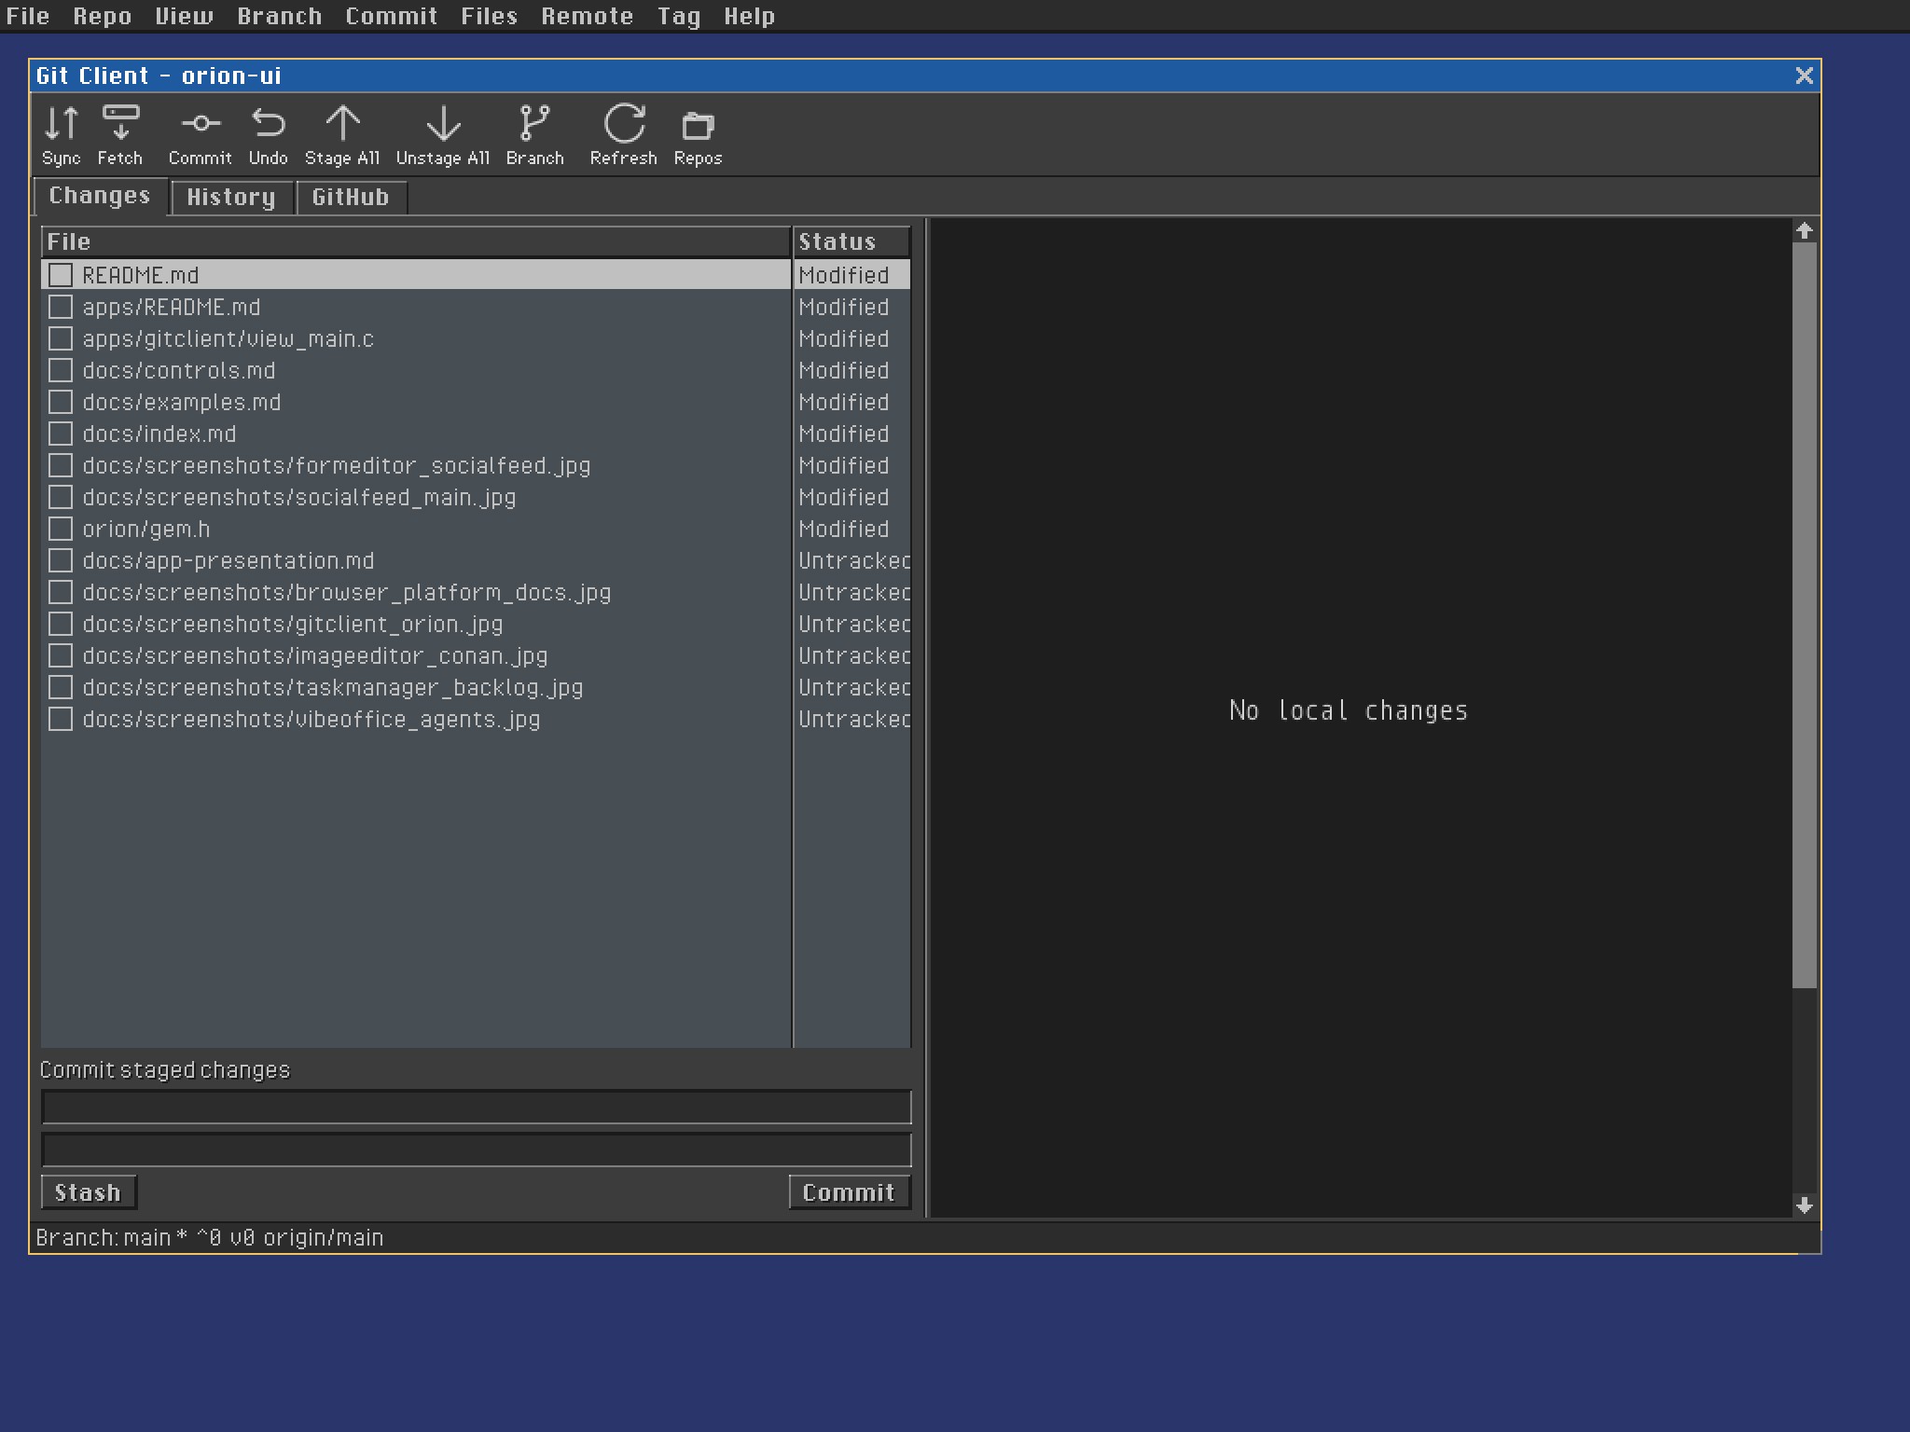Click the File column header

coord(416,241)
